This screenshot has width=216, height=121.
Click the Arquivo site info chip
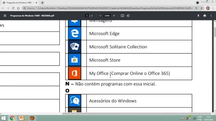point(29,8)
